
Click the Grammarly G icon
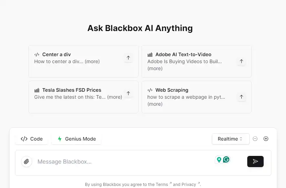226,160
